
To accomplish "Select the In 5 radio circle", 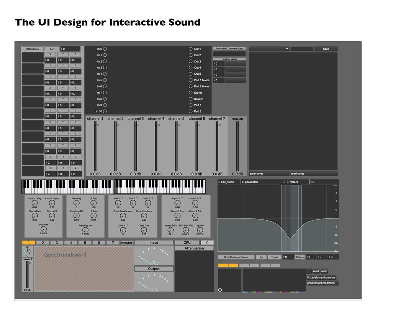I will coord(105,80).
